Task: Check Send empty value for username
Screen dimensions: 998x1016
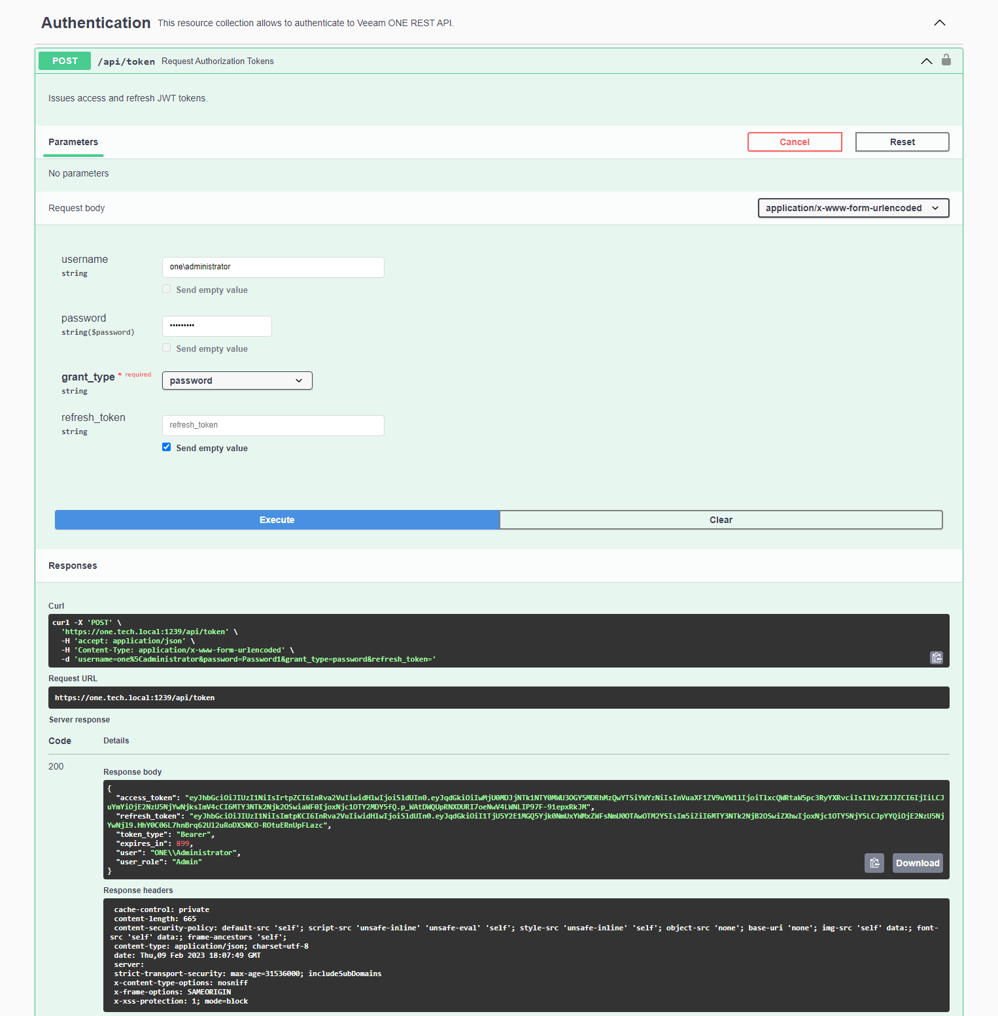Action: [166, 288]
